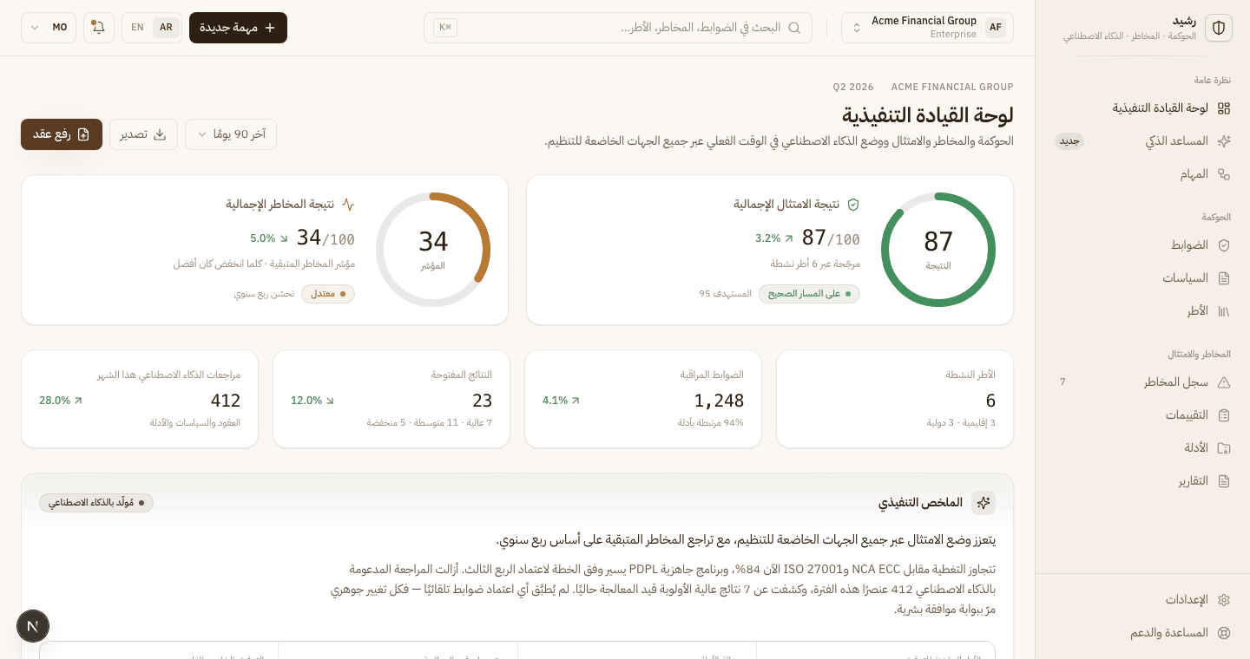Viewport: 1250px width, 659px height.
Task: Click the ⌘K shortcut hint
Action: coord(445,28)
